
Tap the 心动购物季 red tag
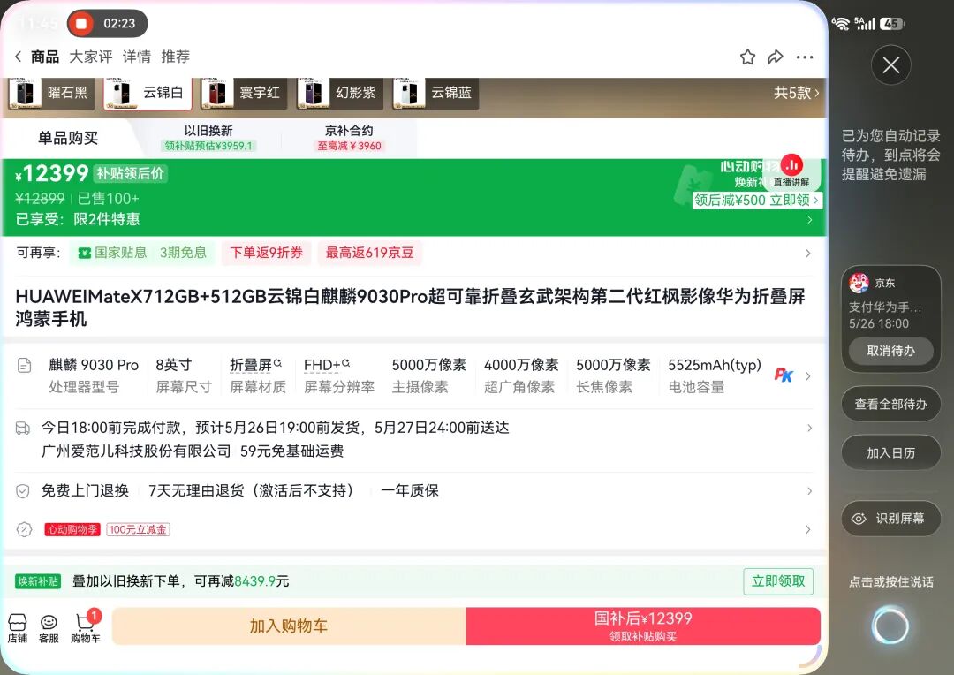click(72, 529)
